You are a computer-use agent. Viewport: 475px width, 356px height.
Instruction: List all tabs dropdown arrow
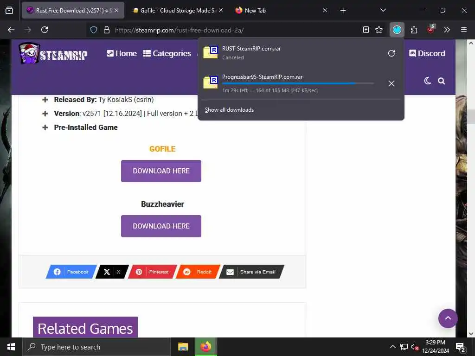click(383, 10)
